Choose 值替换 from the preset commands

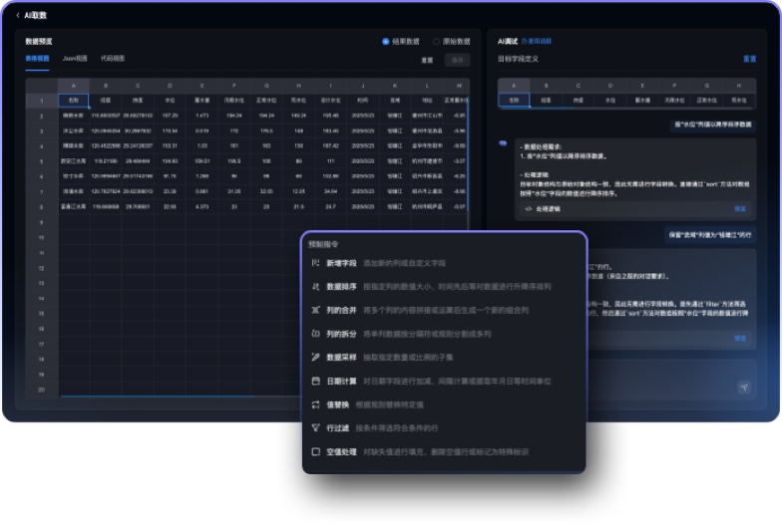click(444, 404)
